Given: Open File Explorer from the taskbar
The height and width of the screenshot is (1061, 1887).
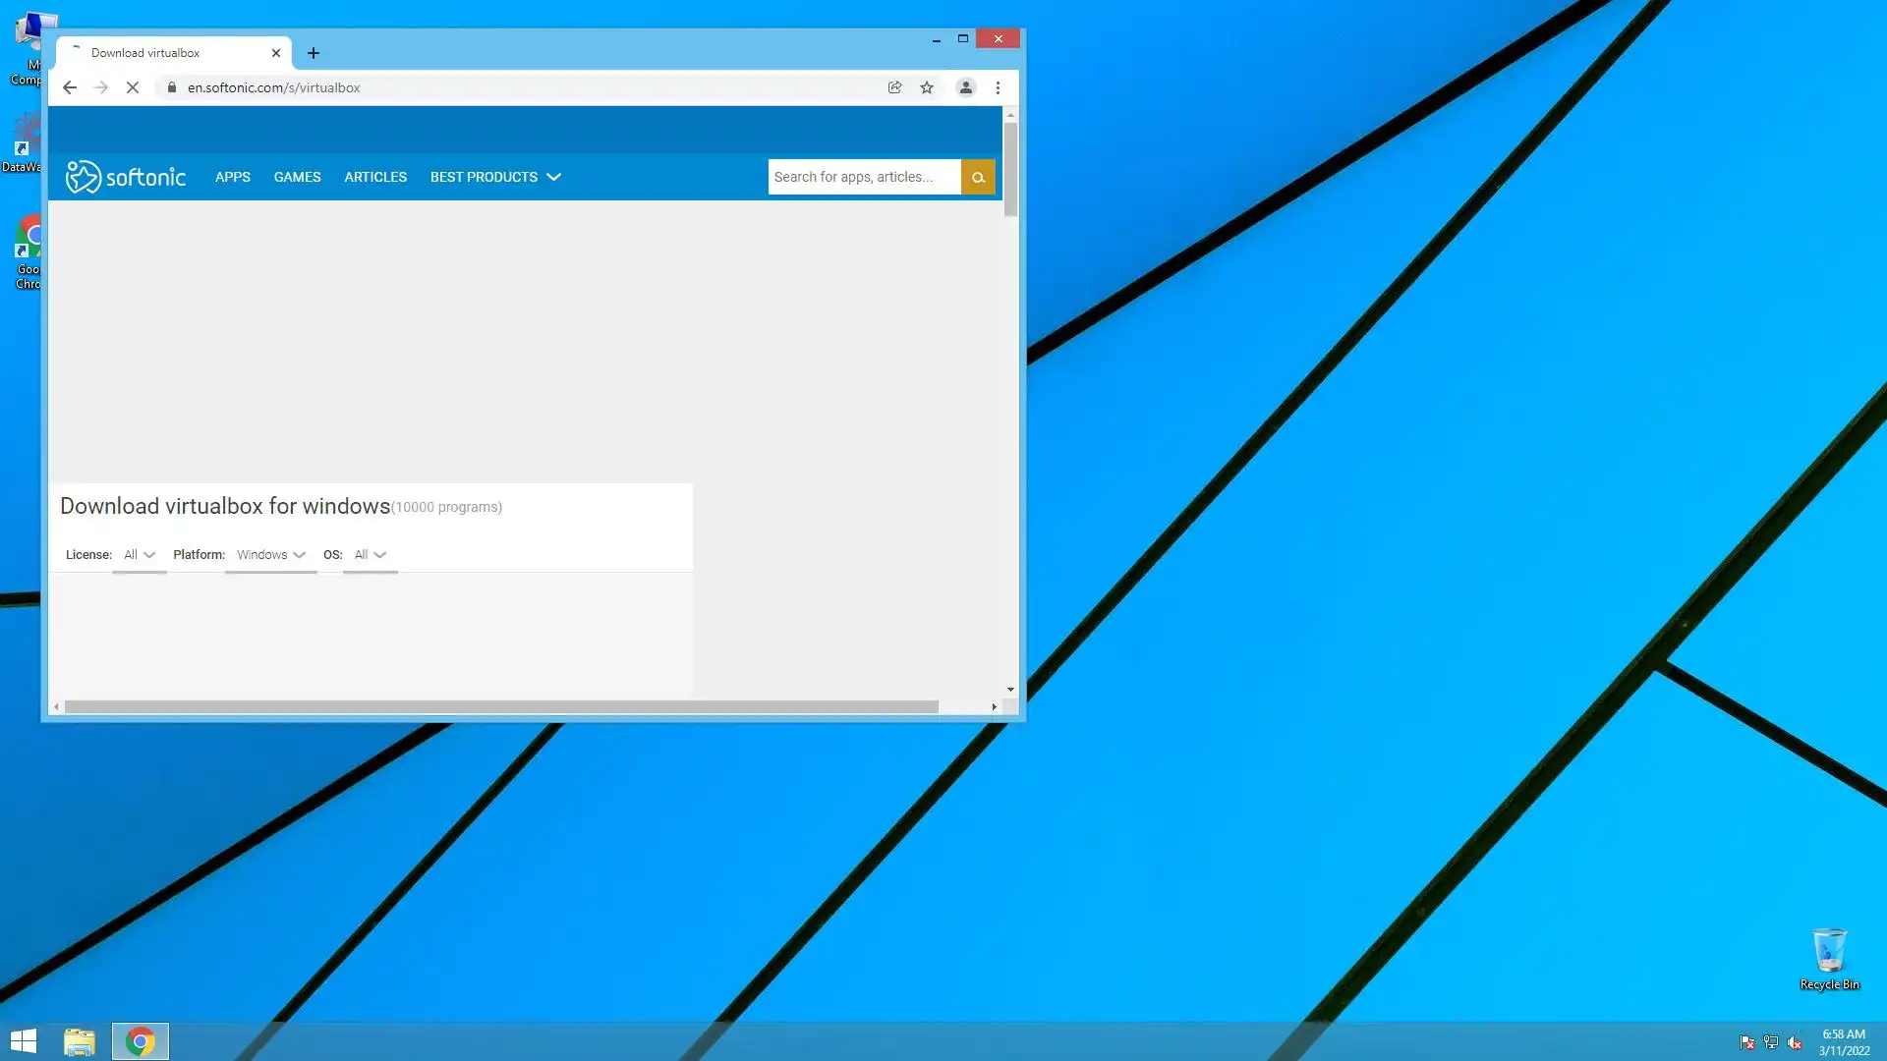Looking at the screenshot, I should click(80, 1041).
